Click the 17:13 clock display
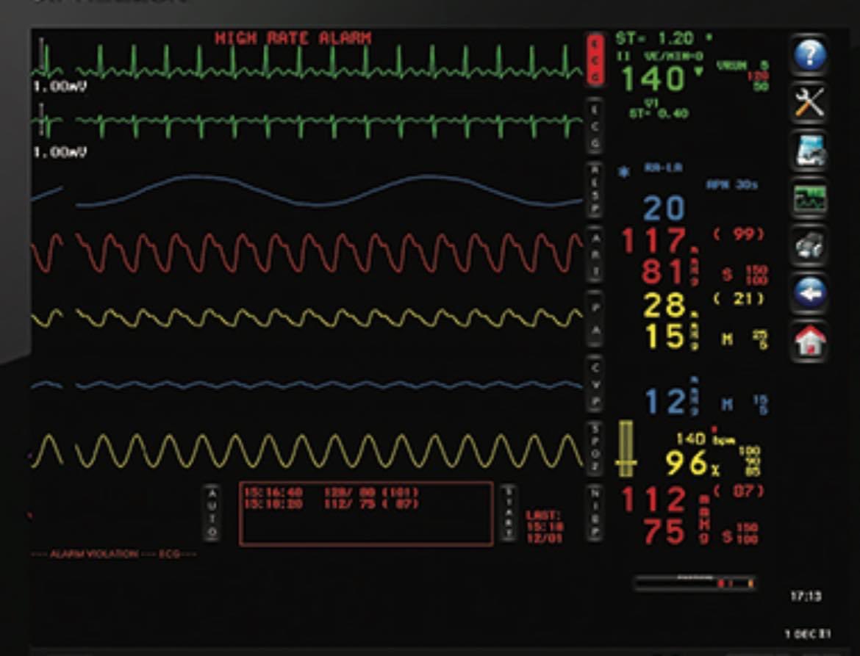 click(x=806, y=596)
